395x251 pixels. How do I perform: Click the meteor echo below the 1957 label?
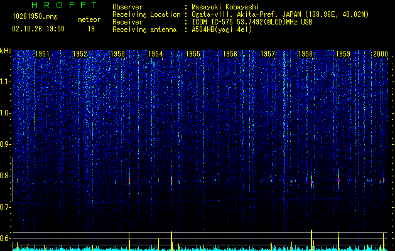[x=271, y=179]
